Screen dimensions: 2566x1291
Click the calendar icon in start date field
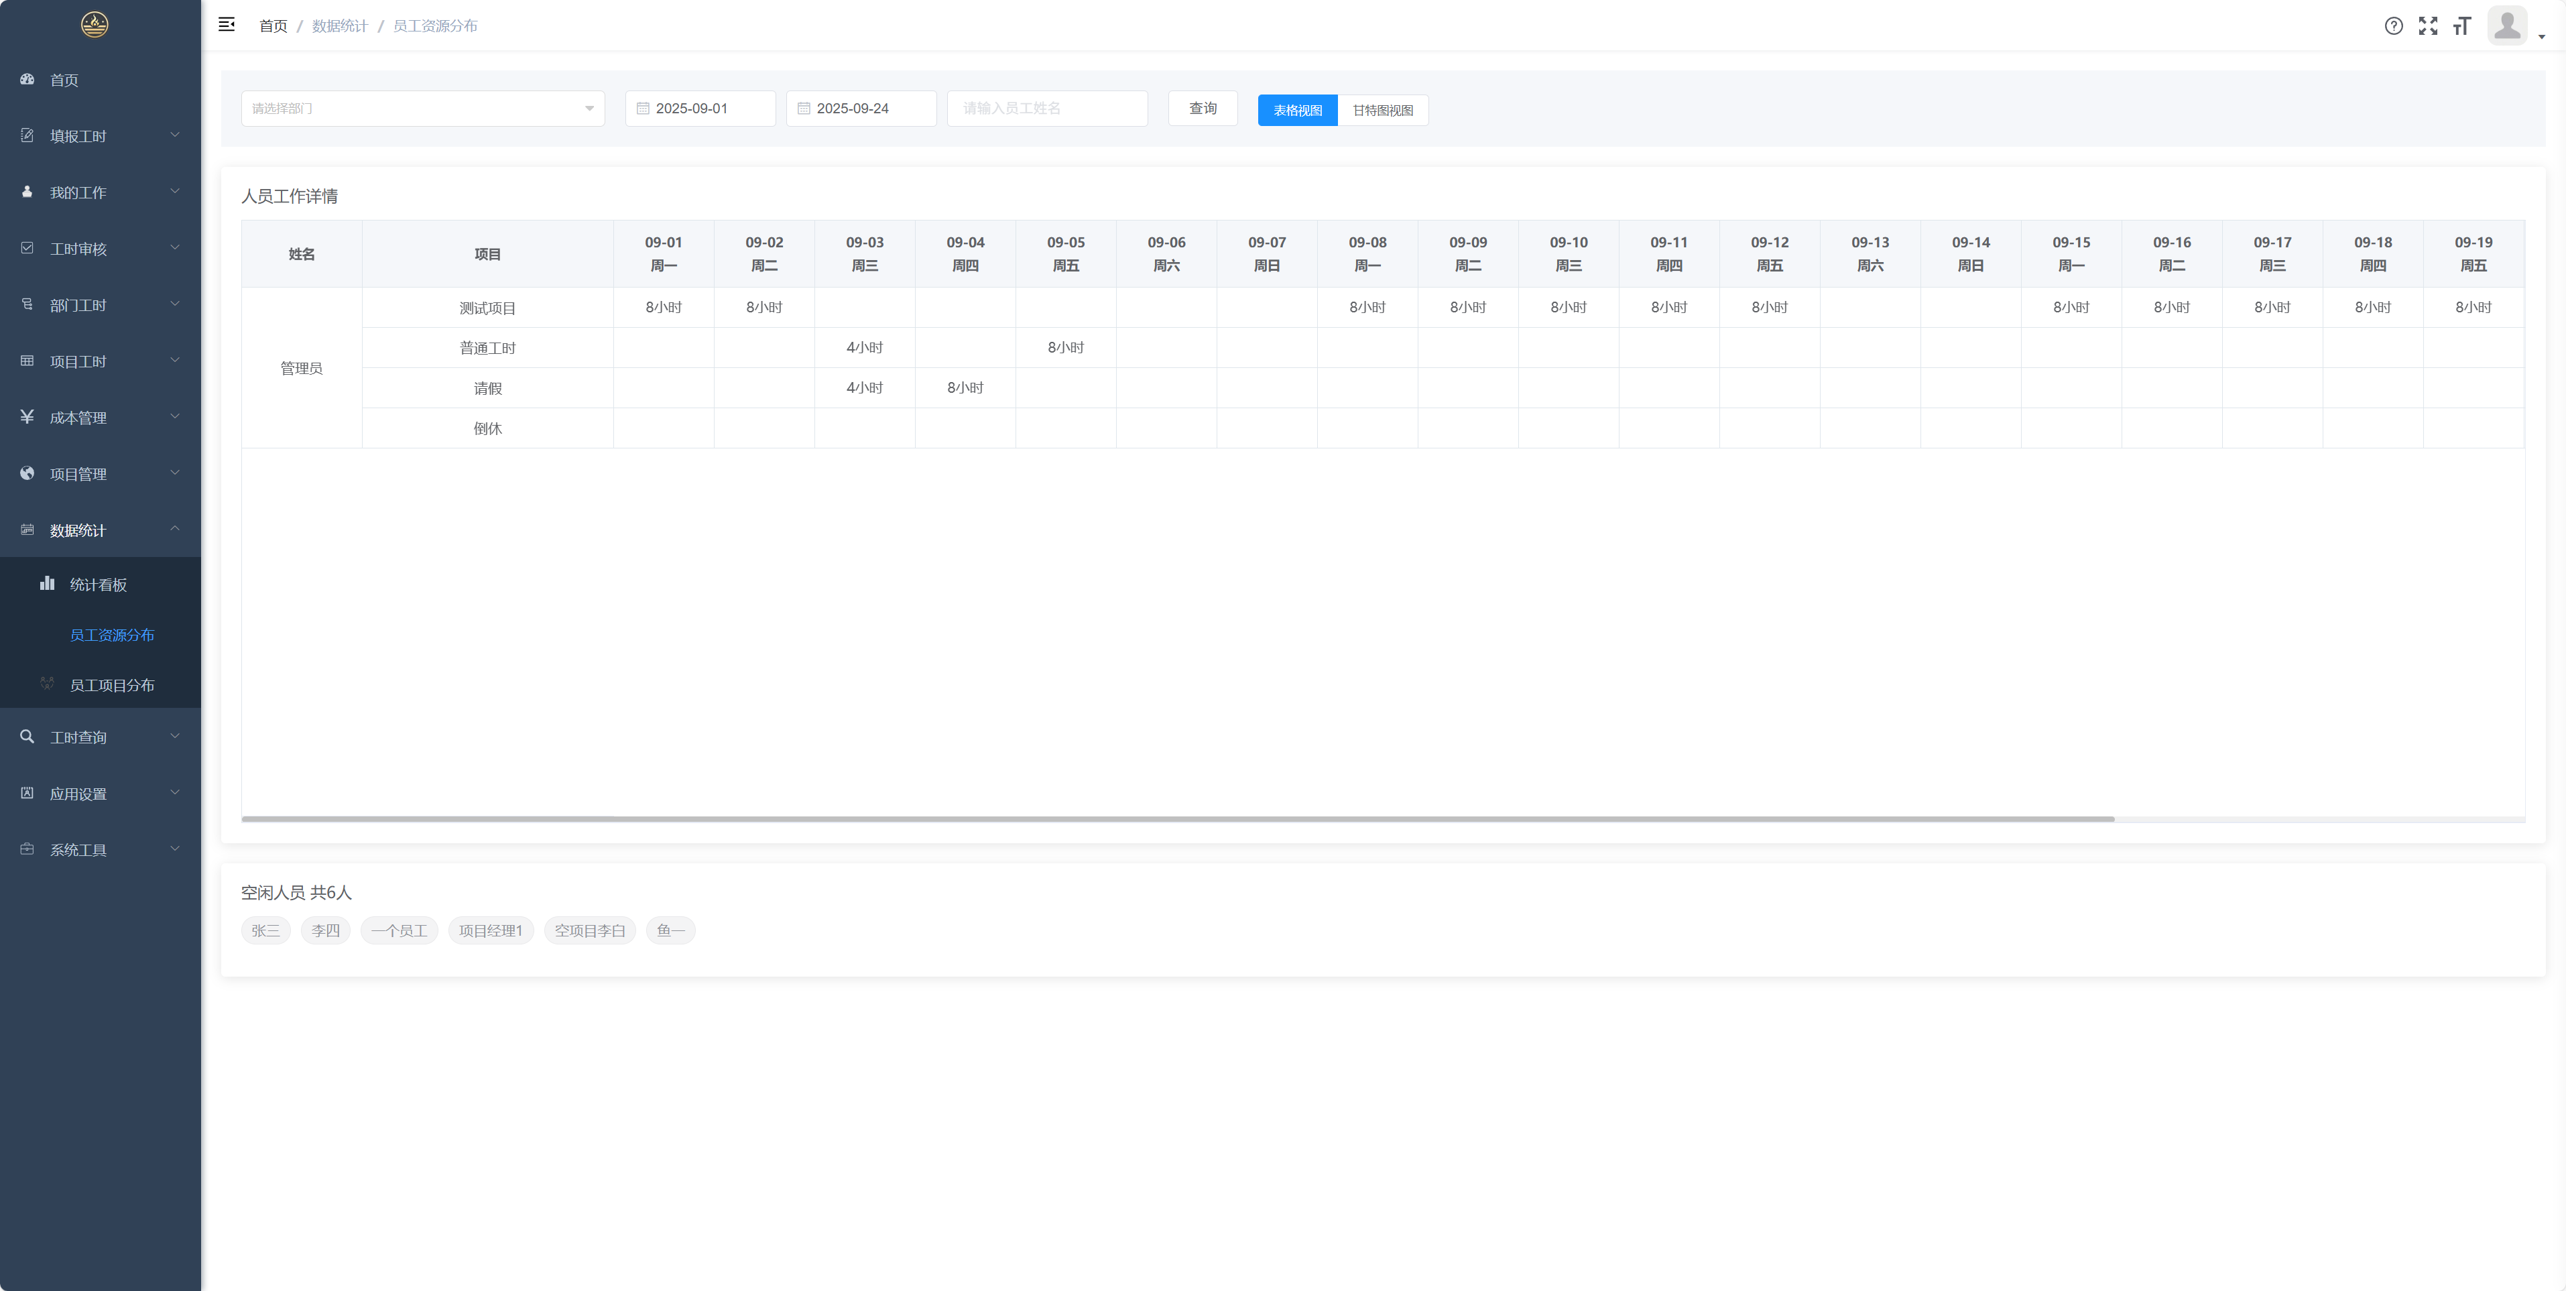642,109
